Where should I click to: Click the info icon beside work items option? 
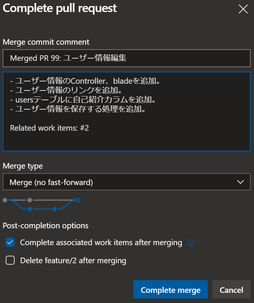coord(191,243)
